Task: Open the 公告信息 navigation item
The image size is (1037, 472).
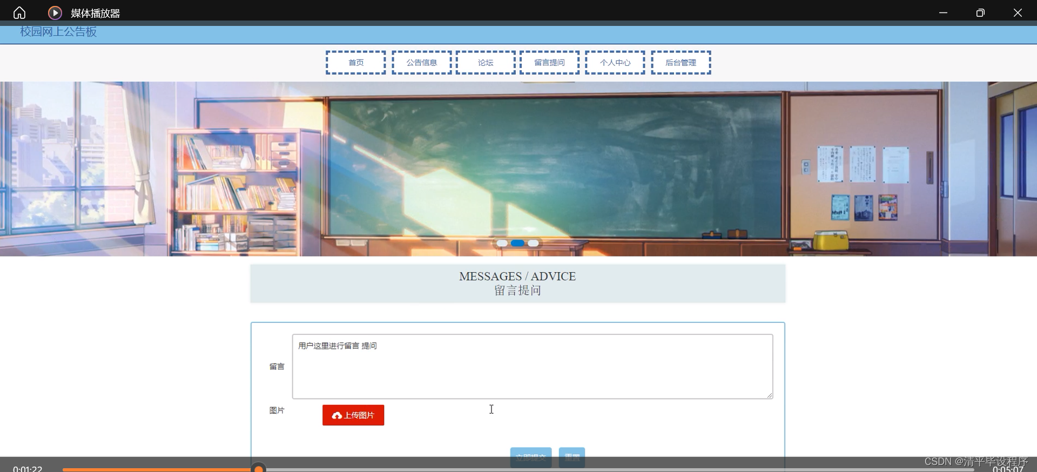Action: point(422,63)
